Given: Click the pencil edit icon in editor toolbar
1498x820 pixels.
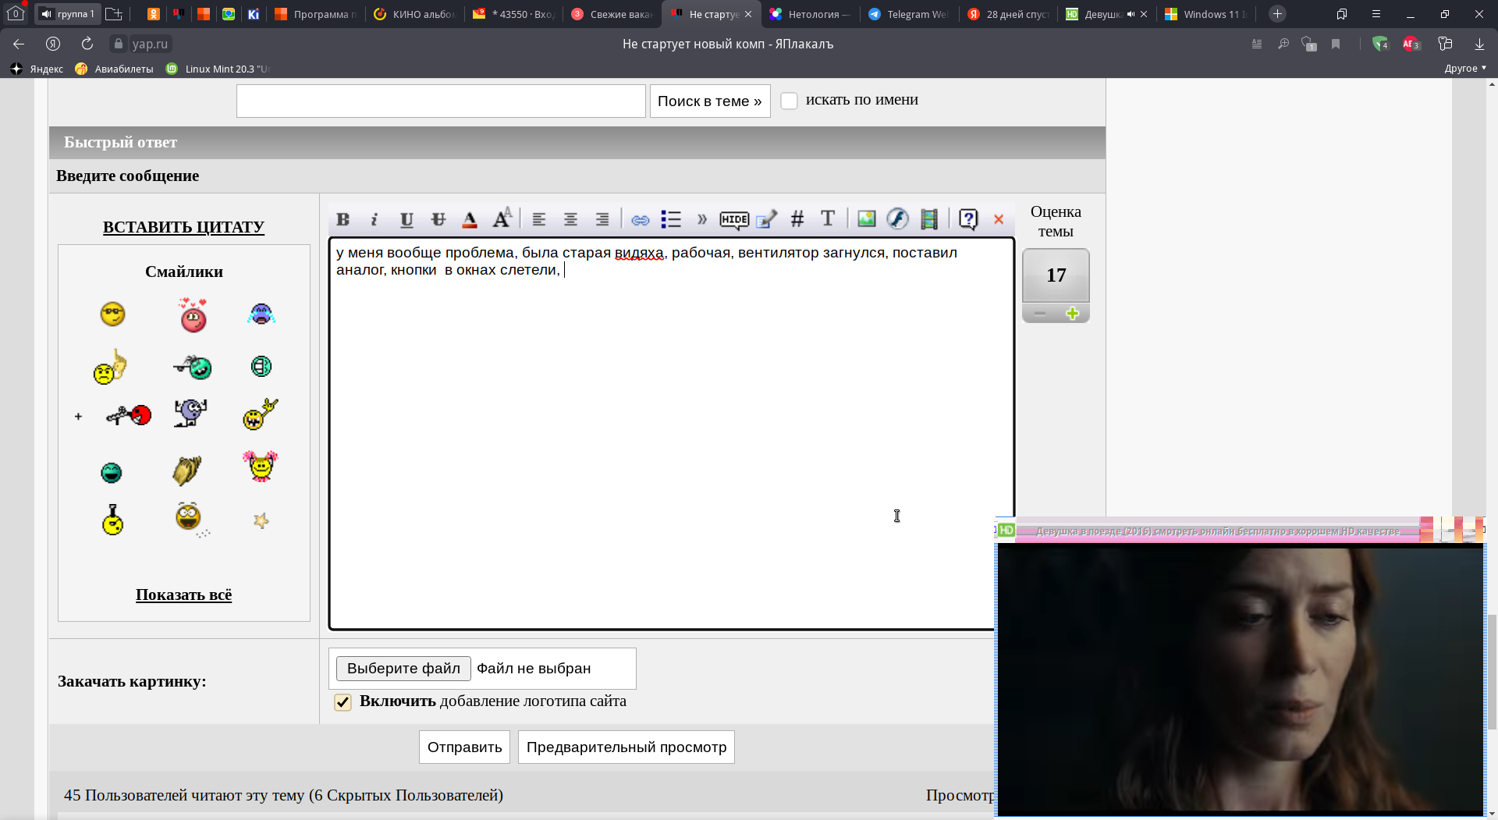Looking at the screenshot, I should pos(767,219).
